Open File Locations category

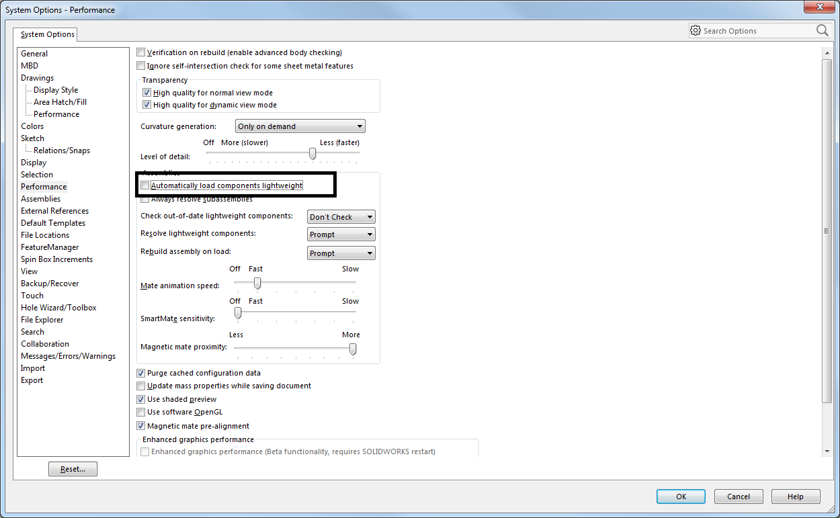click(45, 235)
